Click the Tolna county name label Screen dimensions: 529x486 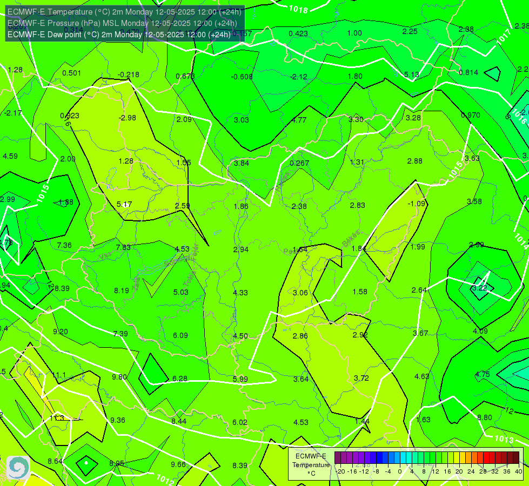tap(190, 278)
